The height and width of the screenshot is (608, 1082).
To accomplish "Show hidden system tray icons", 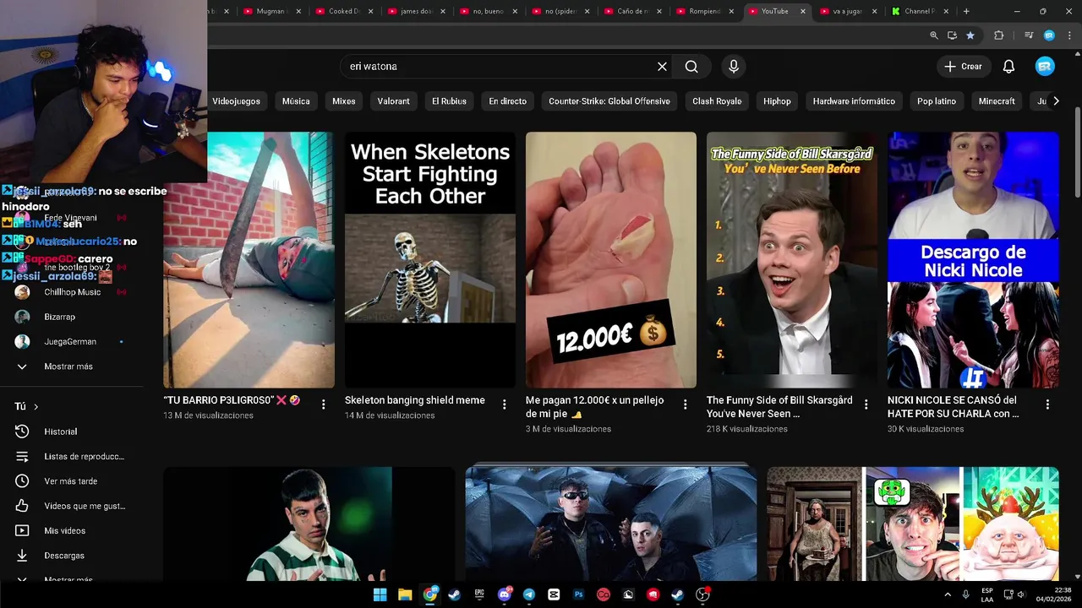I will click(x=947, y=594).
